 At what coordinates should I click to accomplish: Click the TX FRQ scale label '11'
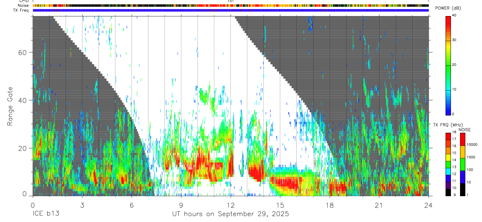pyautogui.click(x=454, y=181)
